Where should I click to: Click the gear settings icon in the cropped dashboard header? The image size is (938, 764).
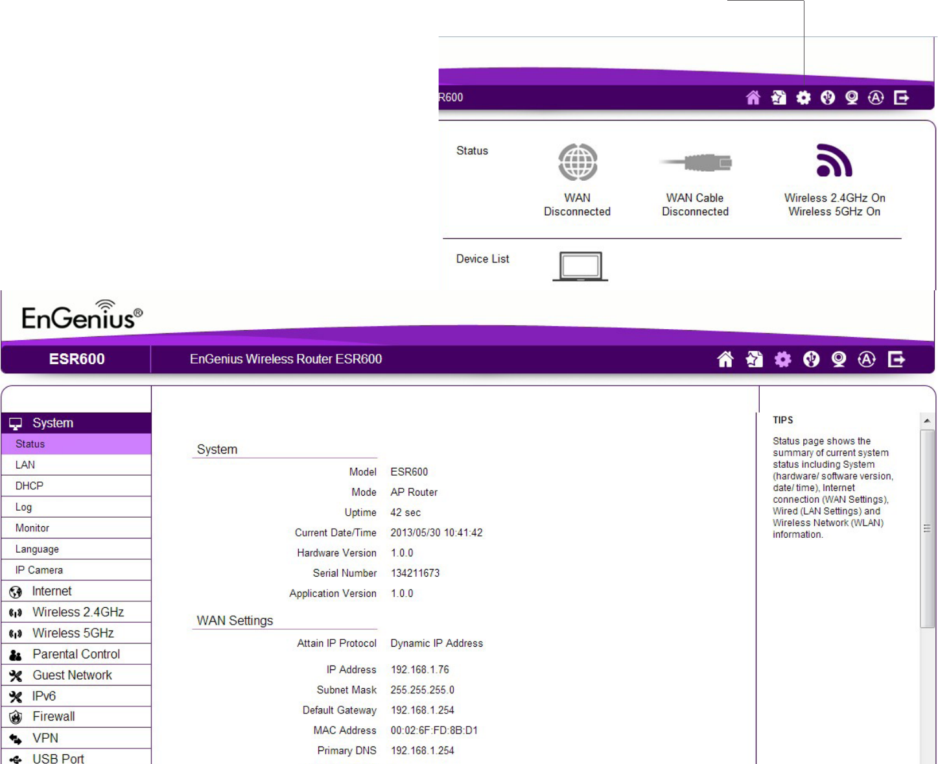[804, 98]
